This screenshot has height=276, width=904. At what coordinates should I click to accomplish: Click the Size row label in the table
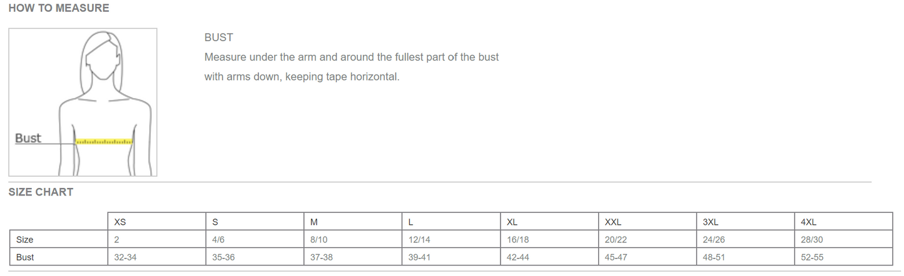(x=25, y=240)
